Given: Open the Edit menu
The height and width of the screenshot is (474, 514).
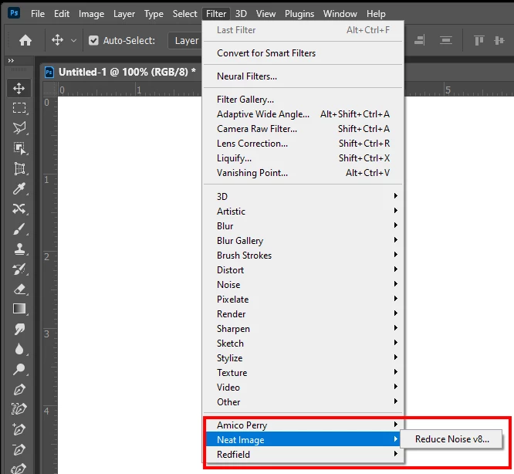Looking at the screenshot, I should click(x=62, y=14).
